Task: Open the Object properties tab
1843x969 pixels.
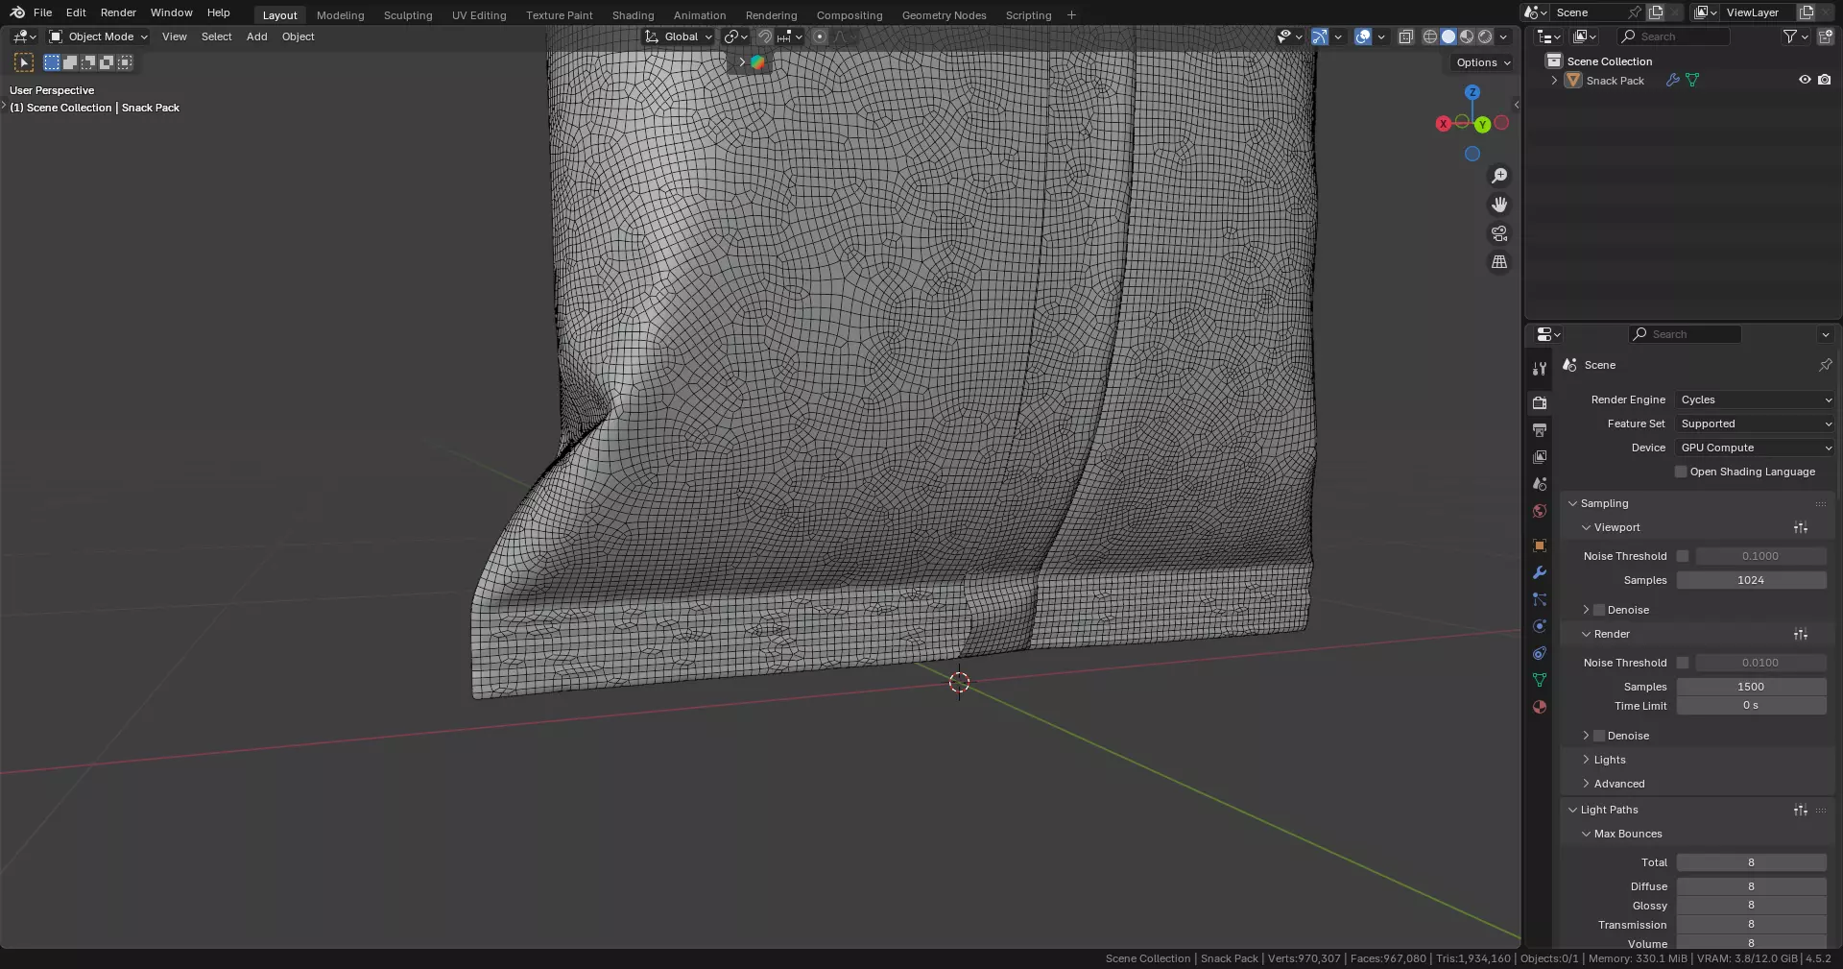Action: point(1540,545)
